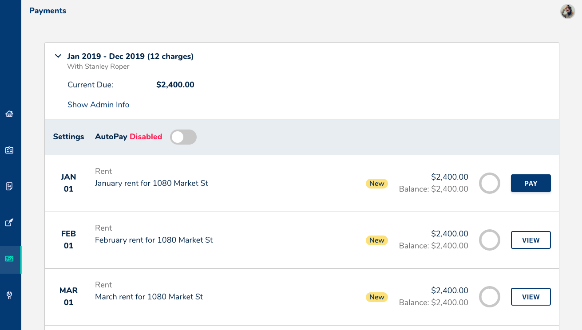Click VIEW for March rent
Image resolution: width=582 pixels, height=330 pixels.
pos(531,297)
